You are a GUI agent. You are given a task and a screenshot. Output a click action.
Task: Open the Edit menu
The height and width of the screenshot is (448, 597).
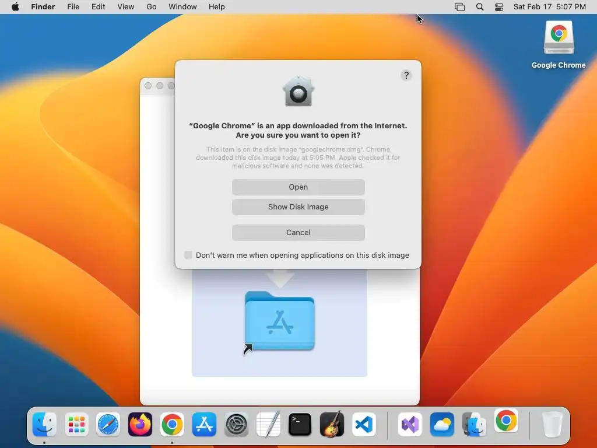click(x=98, y=7)
